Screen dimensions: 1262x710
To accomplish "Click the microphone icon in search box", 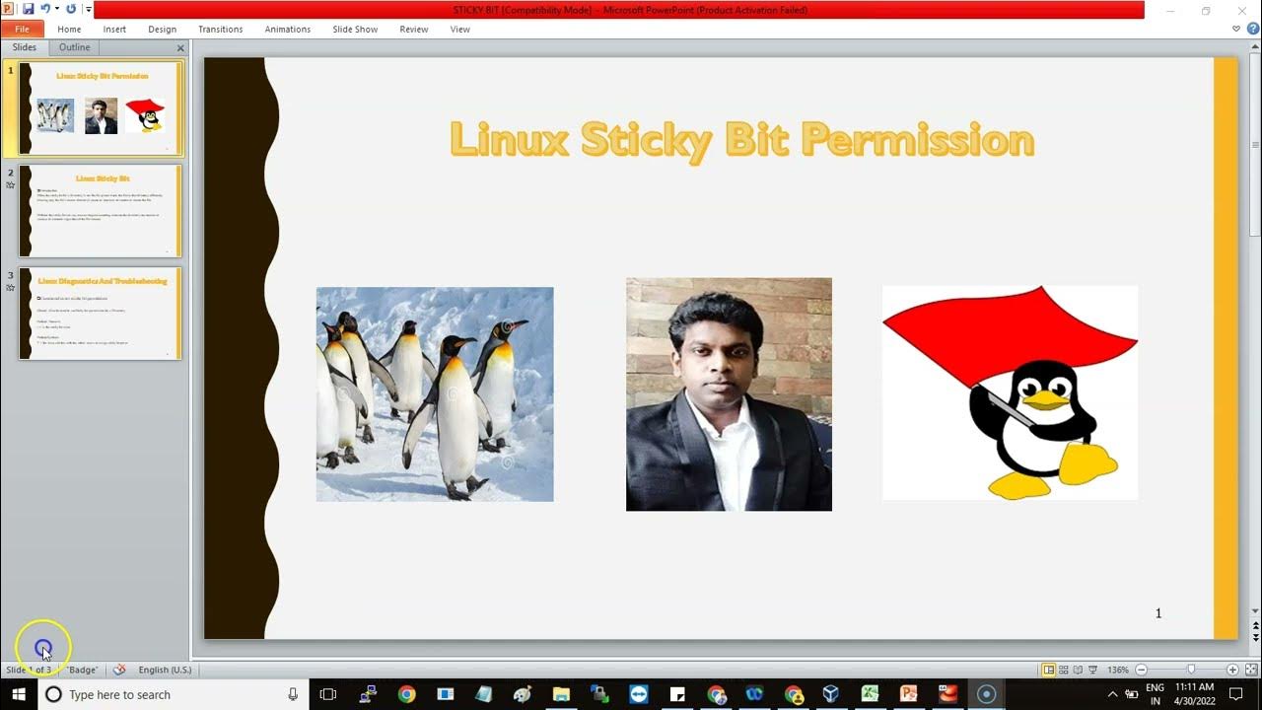I will coord(293,694).
